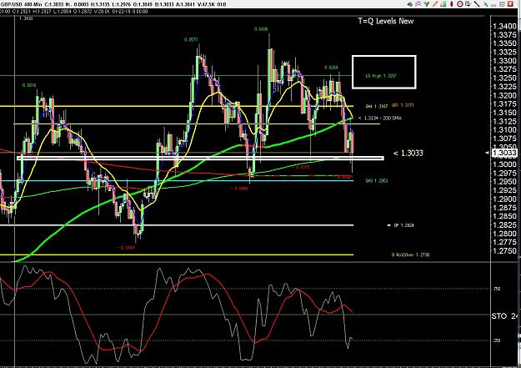Click the H:1.3135 high value in header
521x368 pixels.
click(x=102, y=4)
